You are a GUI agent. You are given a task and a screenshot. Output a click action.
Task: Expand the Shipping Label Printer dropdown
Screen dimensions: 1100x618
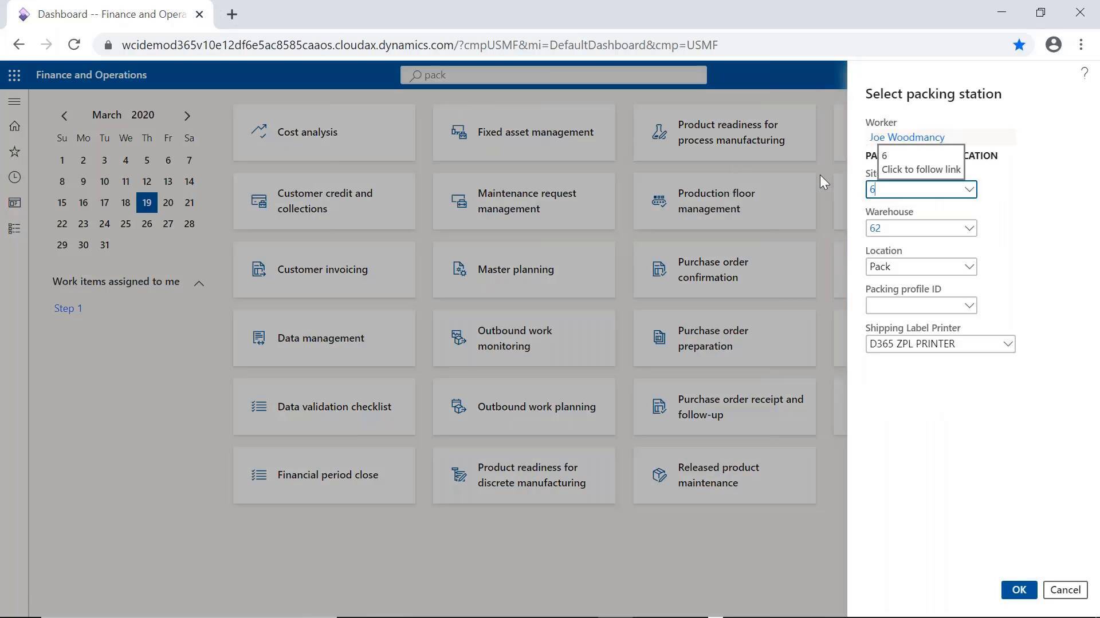[1007, 343]
